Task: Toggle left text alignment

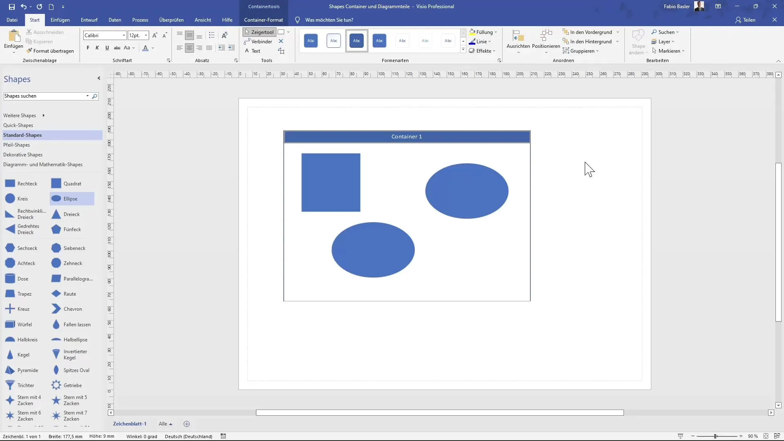Action: tap(180, 48)
